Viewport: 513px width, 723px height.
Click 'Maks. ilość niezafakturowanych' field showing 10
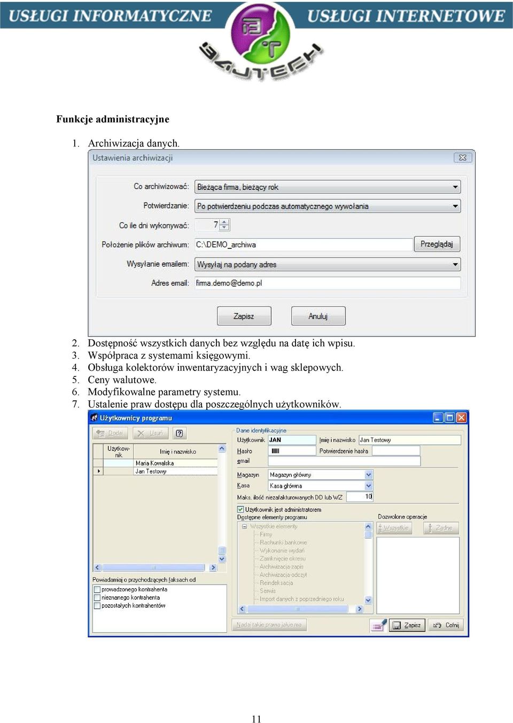click(360, 496)
